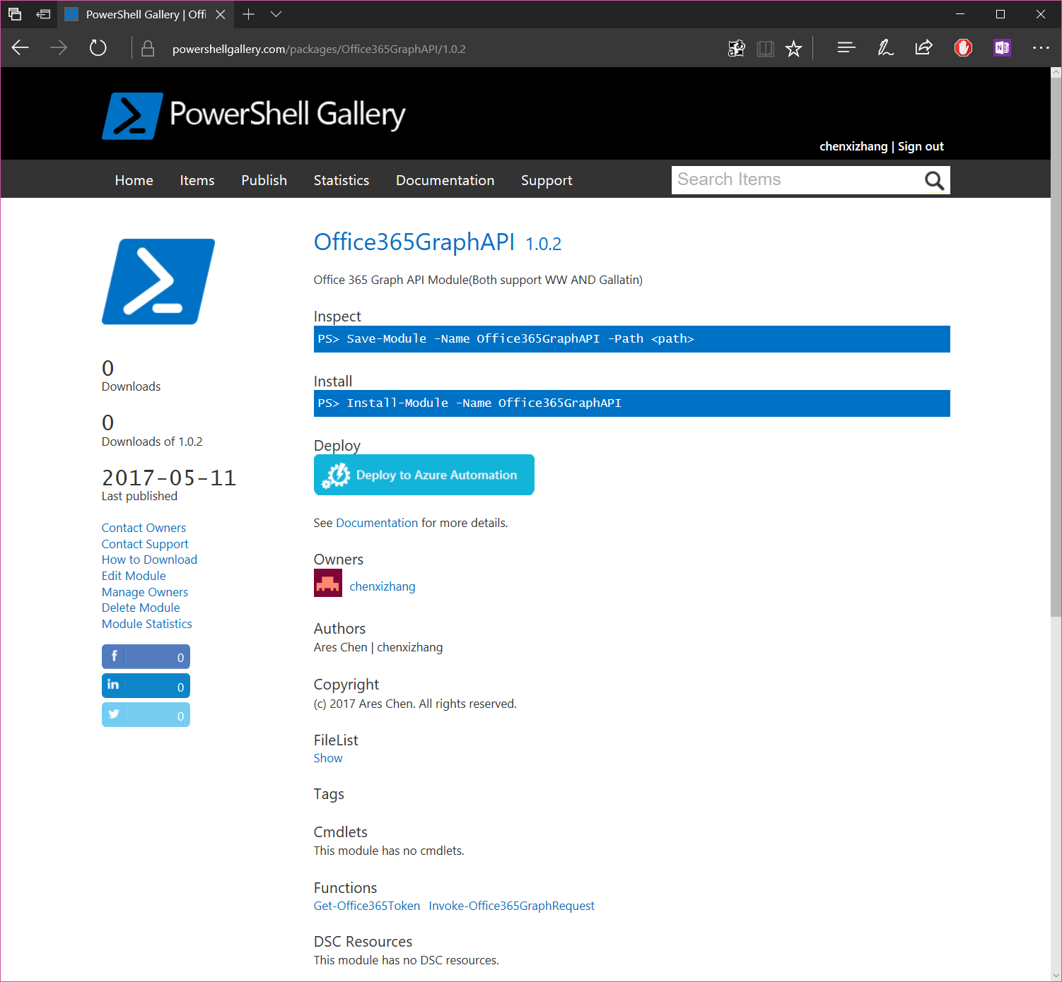Open the Hub icon in Edge toolbar

coord(846,47)
